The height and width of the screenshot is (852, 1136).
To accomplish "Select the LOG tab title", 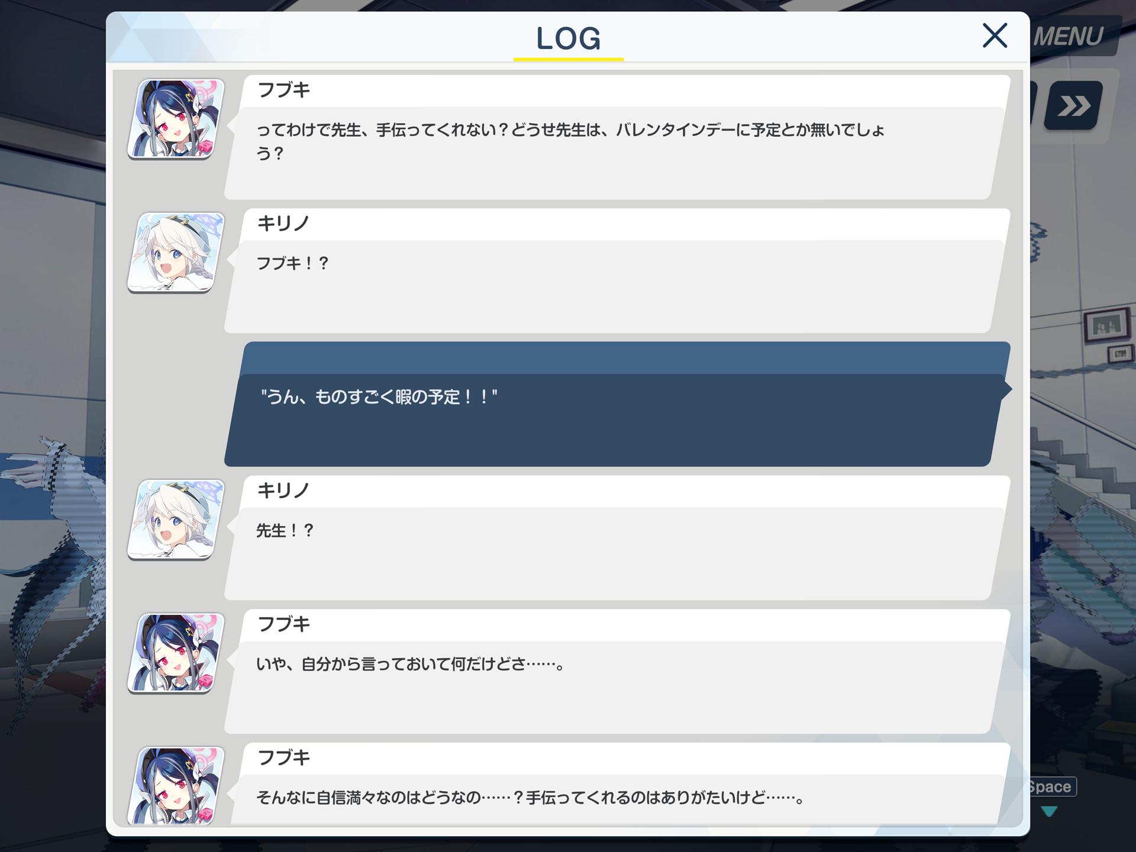I will coord(569,39).
